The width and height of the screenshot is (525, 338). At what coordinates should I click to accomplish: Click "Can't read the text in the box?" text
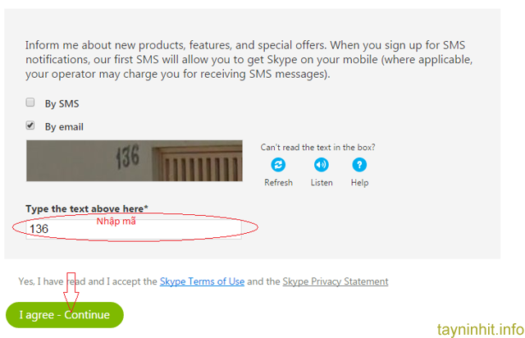(x=317, y=148)
